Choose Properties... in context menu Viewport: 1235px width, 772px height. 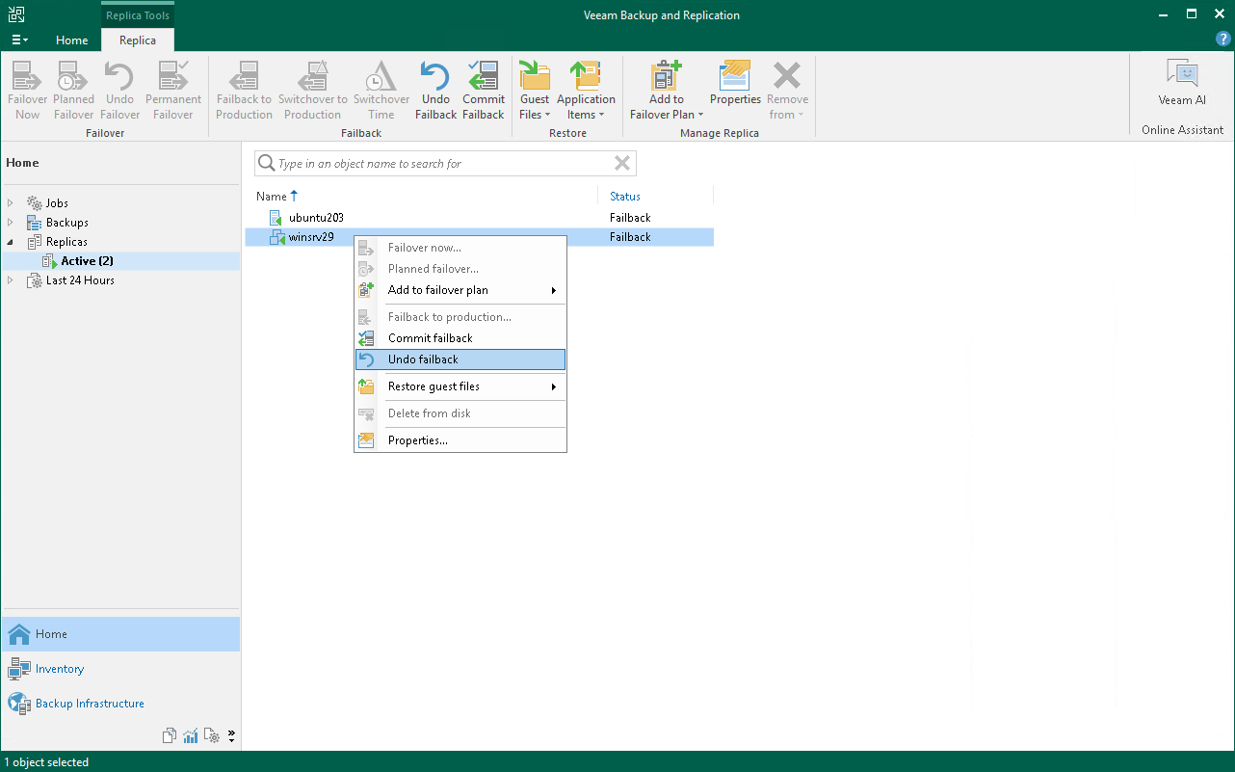tap(460, 440)
